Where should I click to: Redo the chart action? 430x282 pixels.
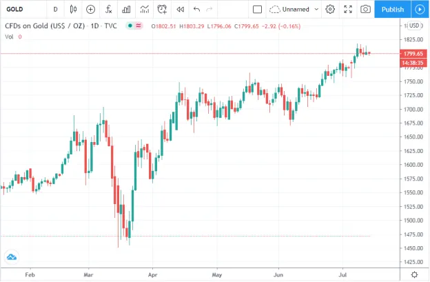coord(209,10)
